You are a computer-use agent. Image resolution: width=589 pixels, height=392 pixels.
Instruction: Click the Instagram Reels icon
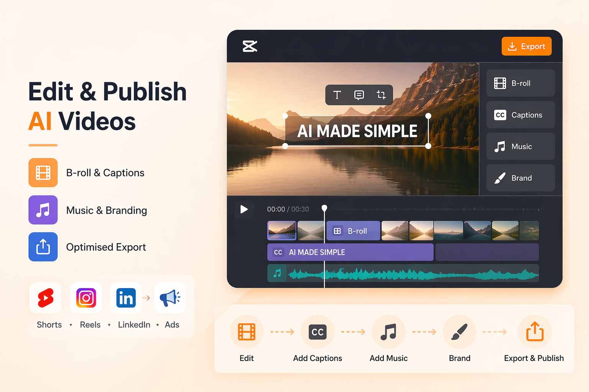point(86,298)
